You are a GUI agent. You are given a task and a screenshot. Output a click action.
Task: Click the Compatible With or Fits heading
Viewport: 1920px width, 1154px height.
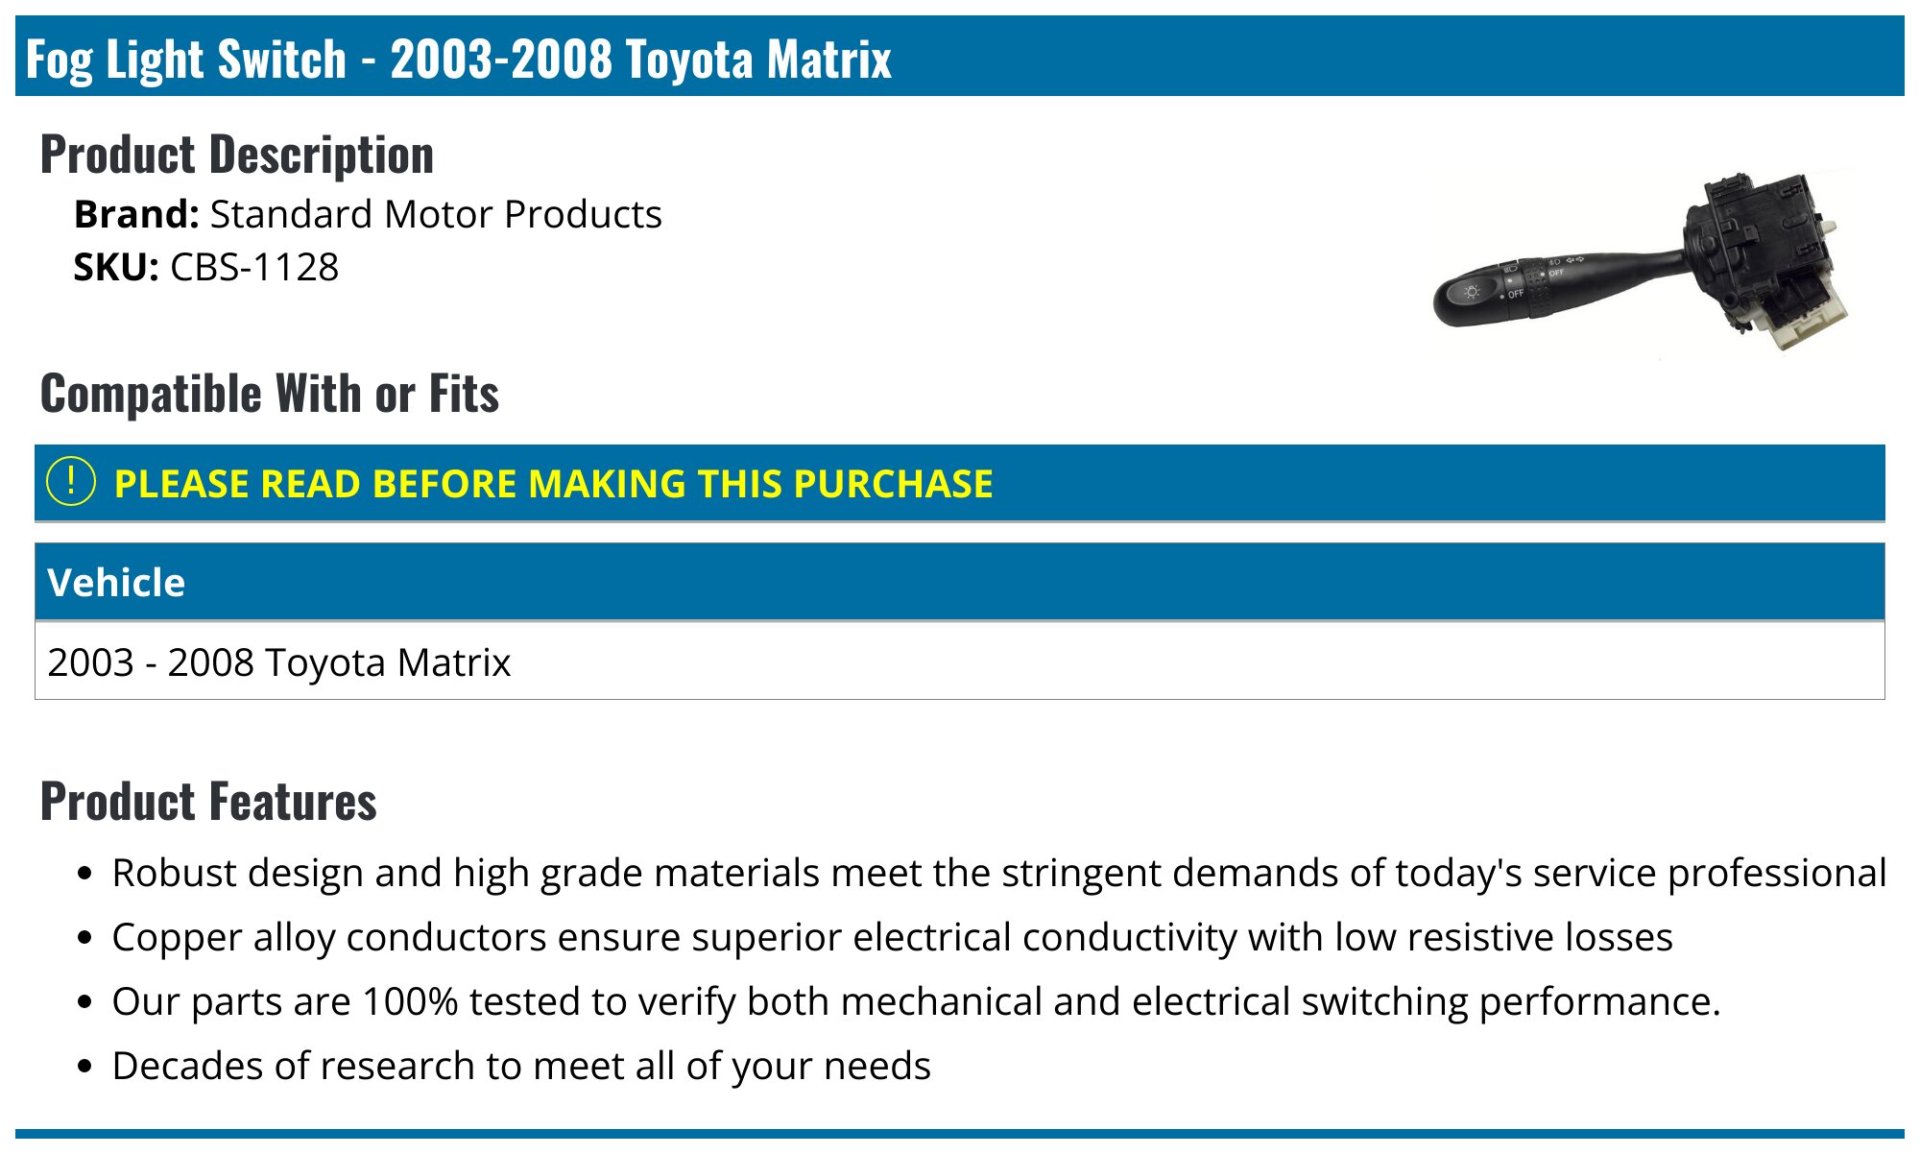tap(270, 394)
